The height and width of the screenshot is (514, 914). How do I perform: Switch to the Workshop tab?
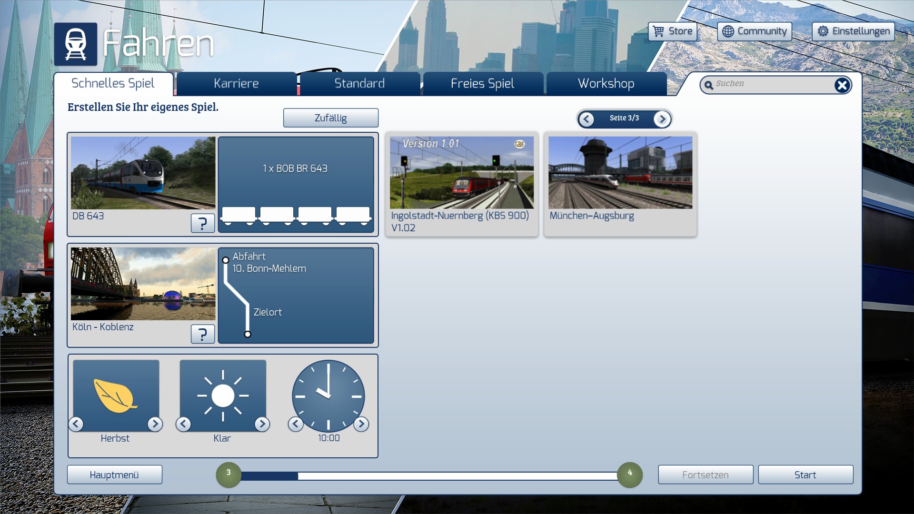click(606, 84)
